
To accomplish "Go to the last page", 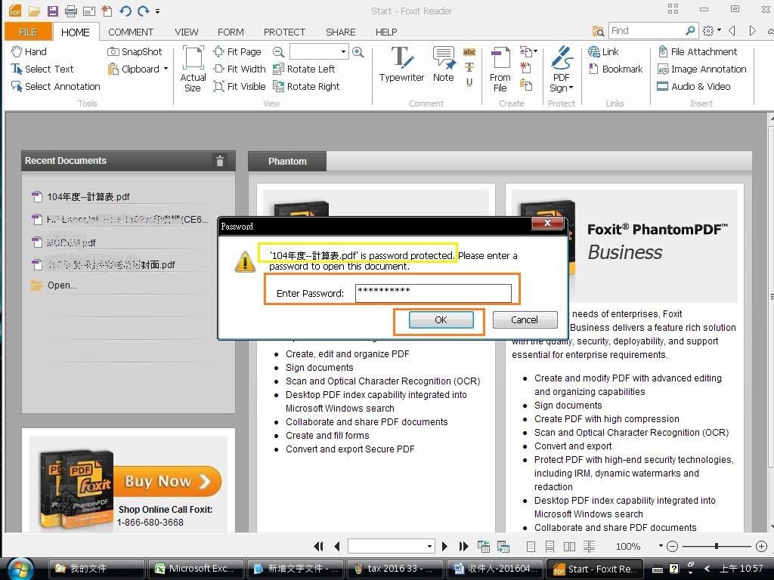I will click(x=463, y=546).
